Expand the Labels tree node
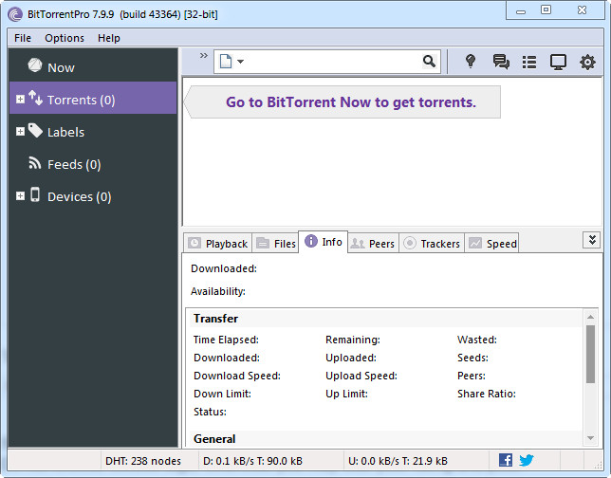The width and height of the screenshot is (611, 478). 20,132
